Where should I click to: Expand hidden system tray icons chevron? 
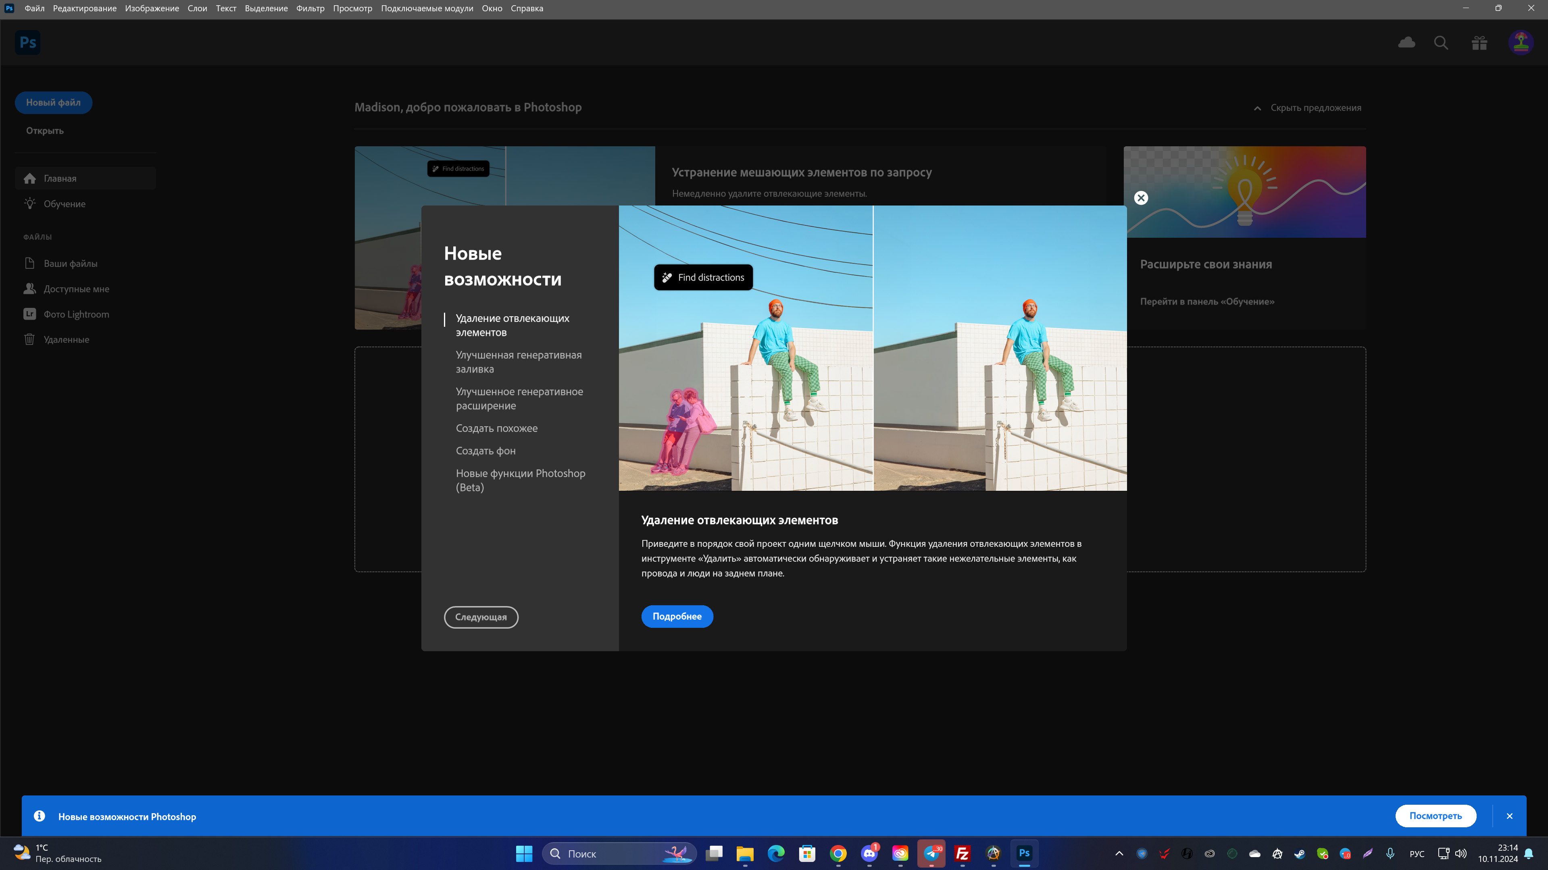(x=1119, y=853)
